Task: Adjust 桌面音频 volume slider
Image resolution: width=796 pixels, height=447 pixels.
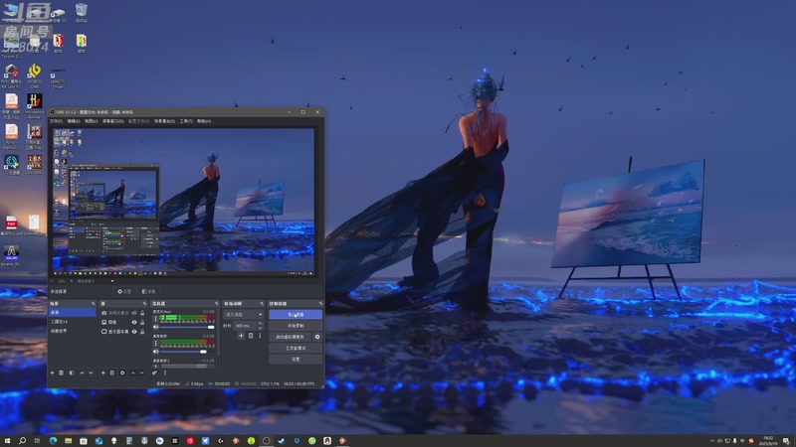Action: 187,352
